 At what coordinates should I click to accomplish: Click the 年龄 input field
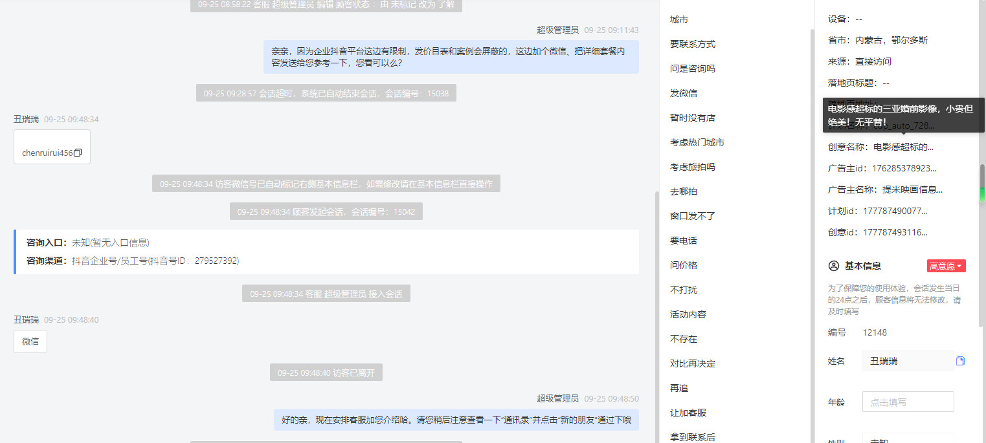click(908, 402)
